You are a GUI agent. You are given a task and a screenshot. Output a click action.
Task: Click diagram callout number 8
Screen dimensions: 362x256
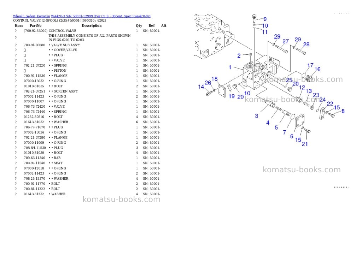coord(343,111)
